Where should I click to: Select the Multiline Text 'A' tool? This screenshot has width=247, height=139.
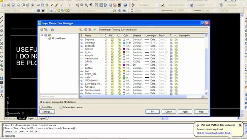pos(2,95)
